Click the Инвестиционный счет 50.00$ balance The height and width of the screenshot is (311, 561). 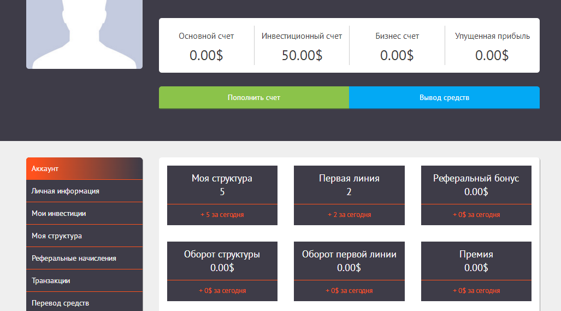[x=302, y=55]
